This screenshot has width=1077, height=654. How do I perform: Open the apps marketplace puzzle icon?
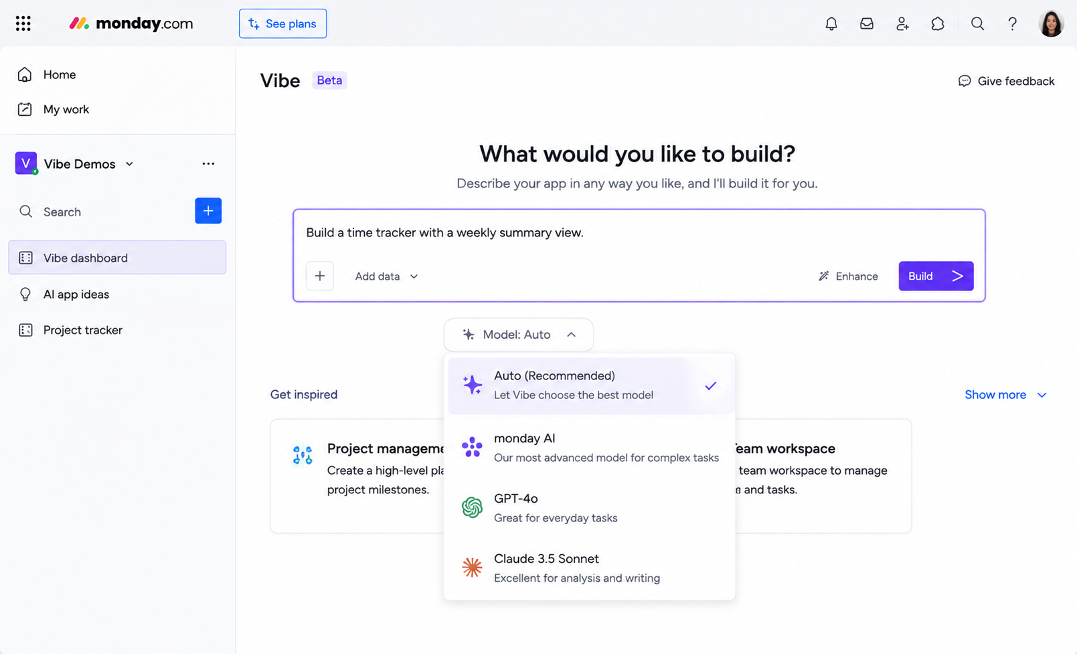click(938, 23)
